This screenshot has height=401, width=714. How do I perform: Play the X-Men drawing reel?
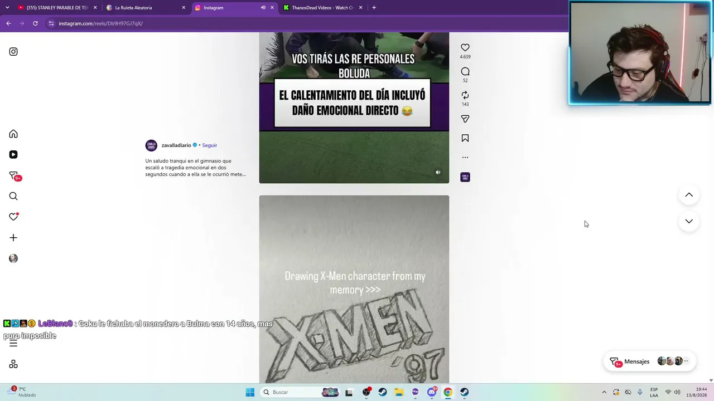tap(354, 289)
